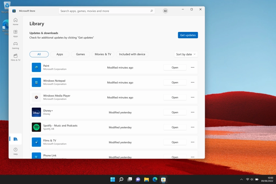The image size is (276, 184).
Task: Expand the Sort by date dropdown
Action: [186, 54]
